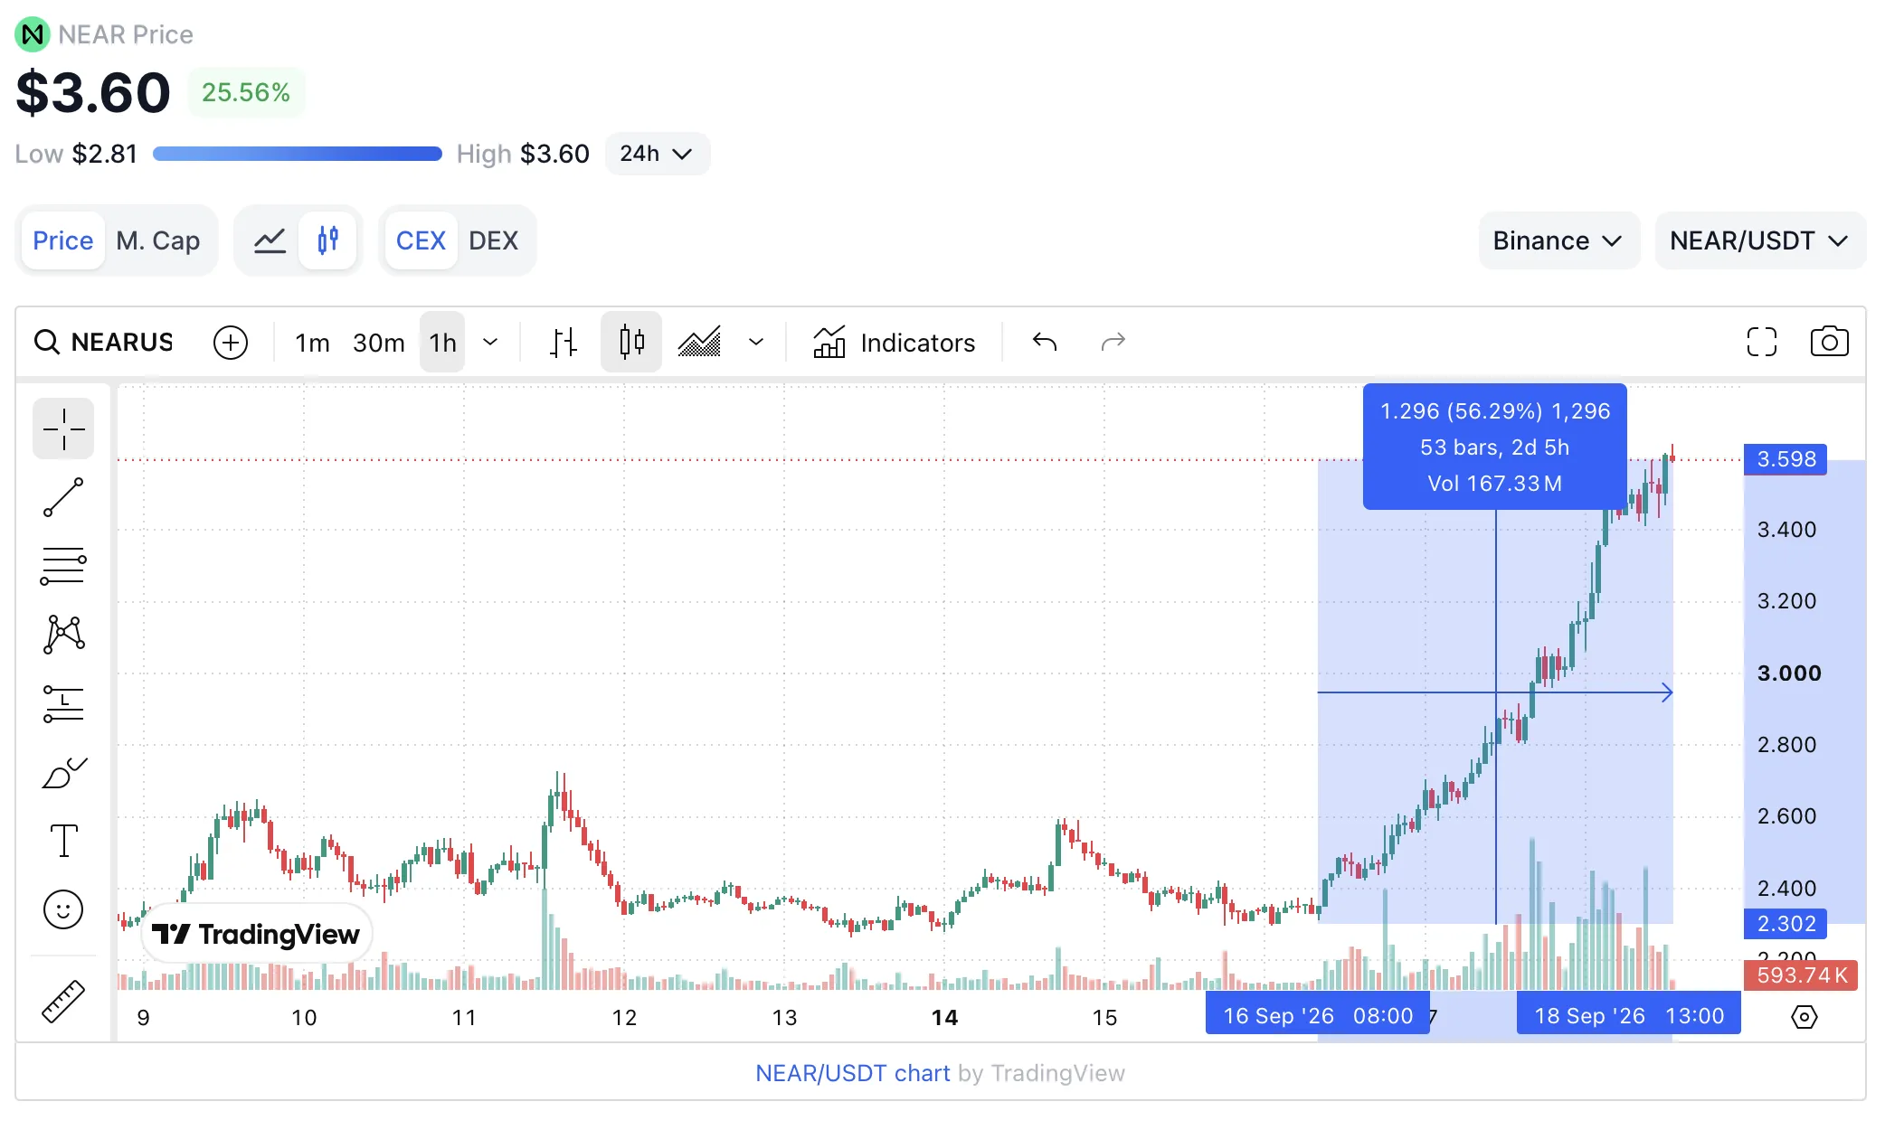The image size is (1885, 1130).
Task: Add a compare symbol with plus icon
Action: (231, 343)
